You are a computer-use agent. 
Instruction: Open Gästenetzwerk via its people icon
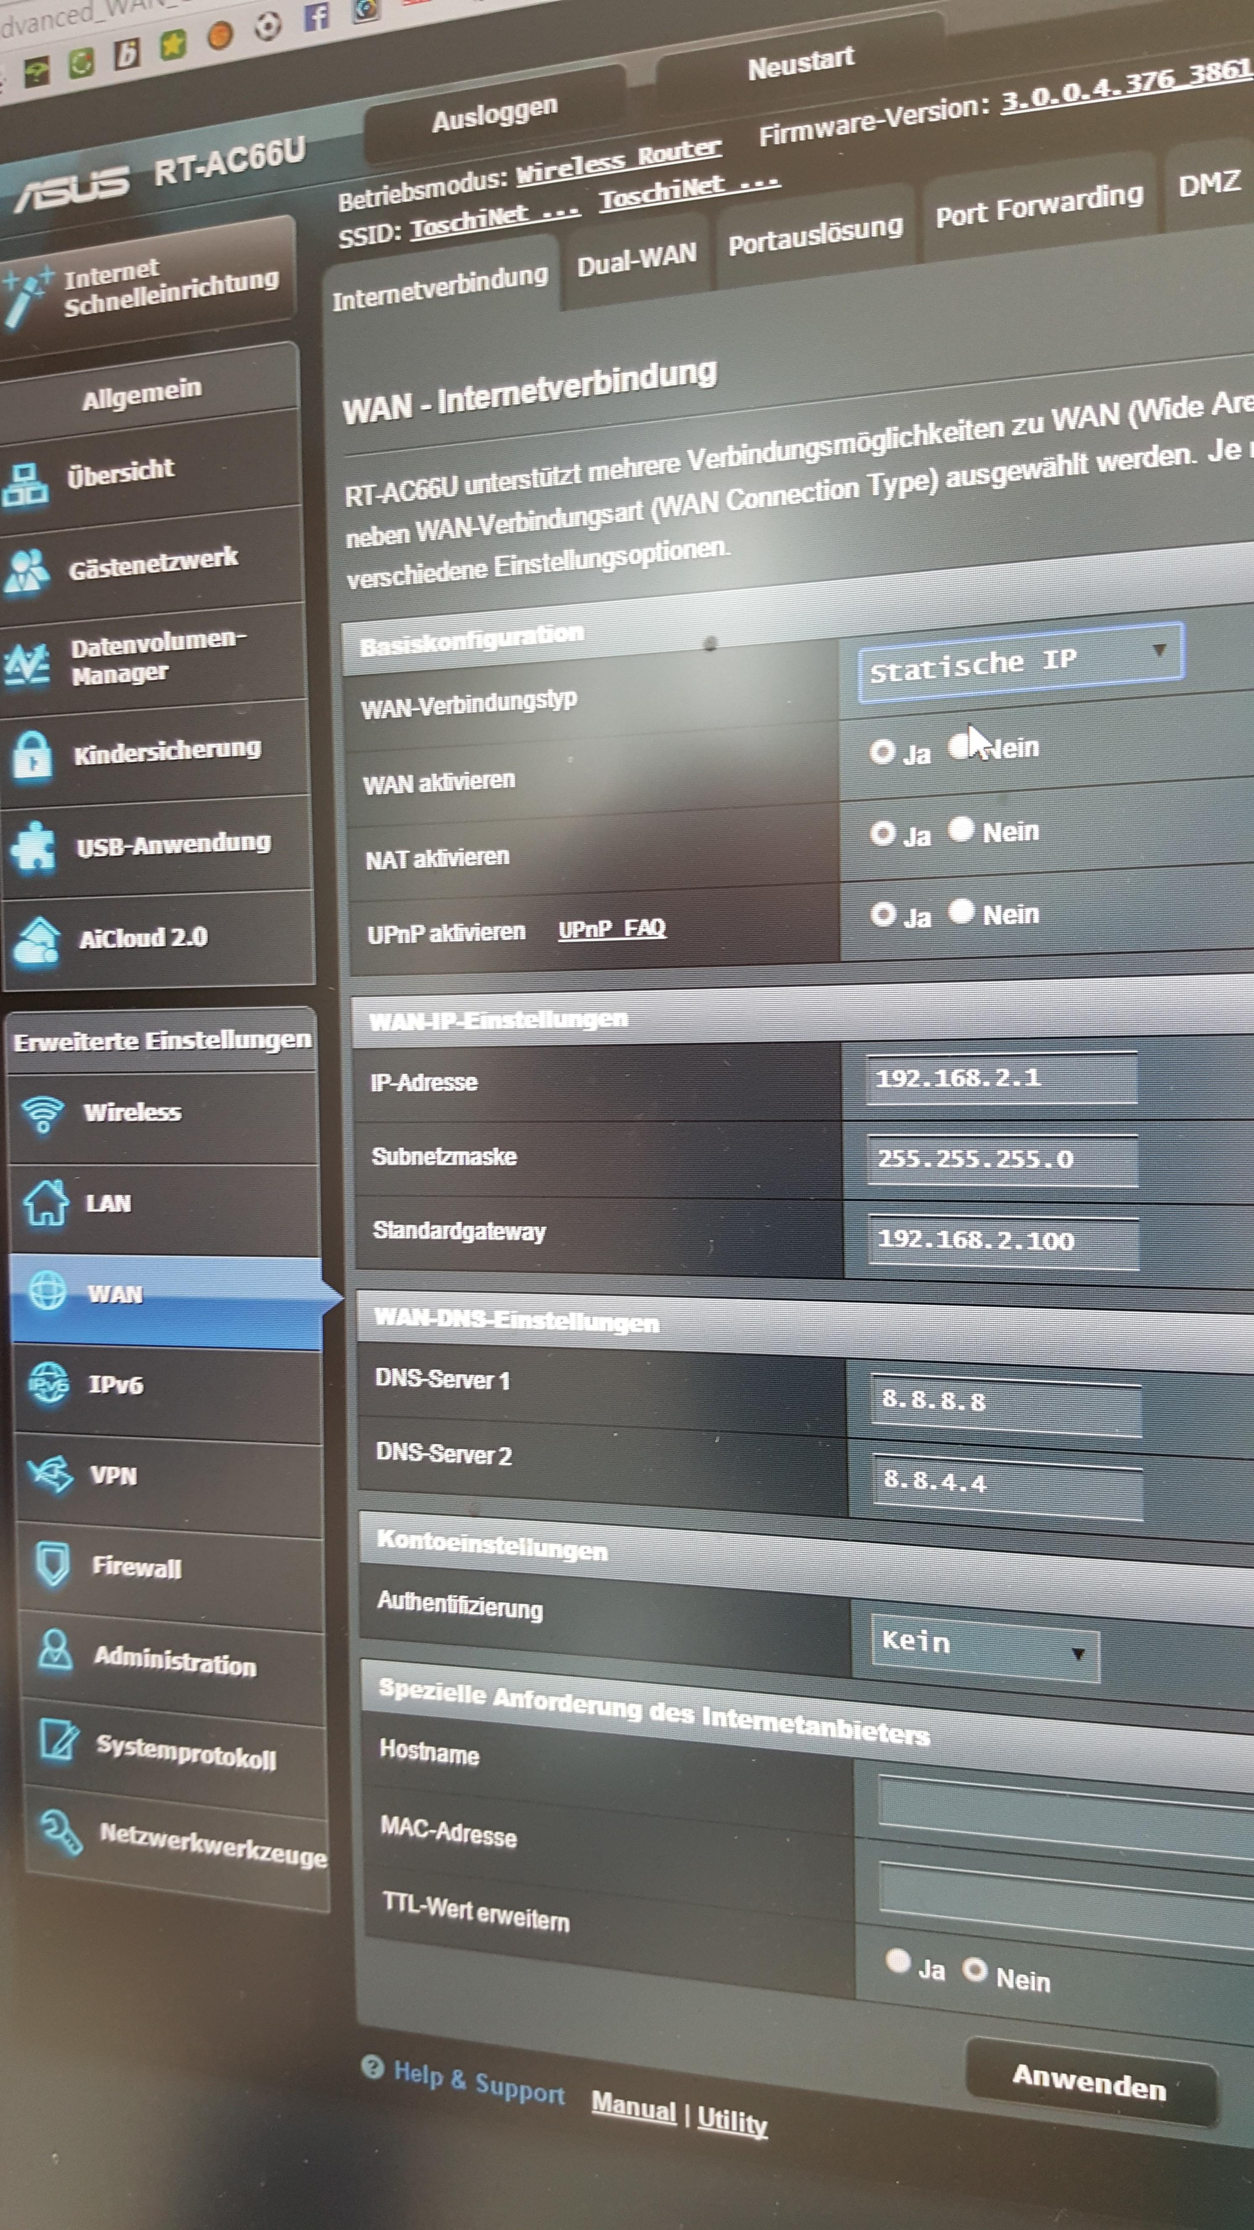point(27,572)
